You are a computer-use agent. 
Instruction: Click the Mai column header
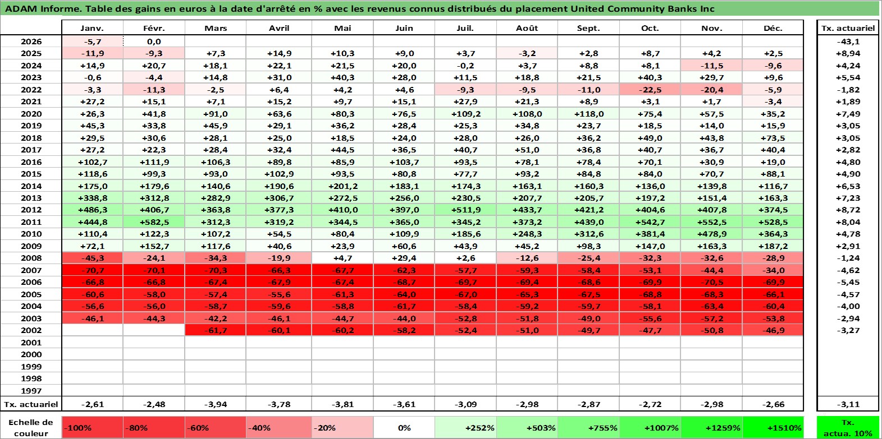point(342,28)
